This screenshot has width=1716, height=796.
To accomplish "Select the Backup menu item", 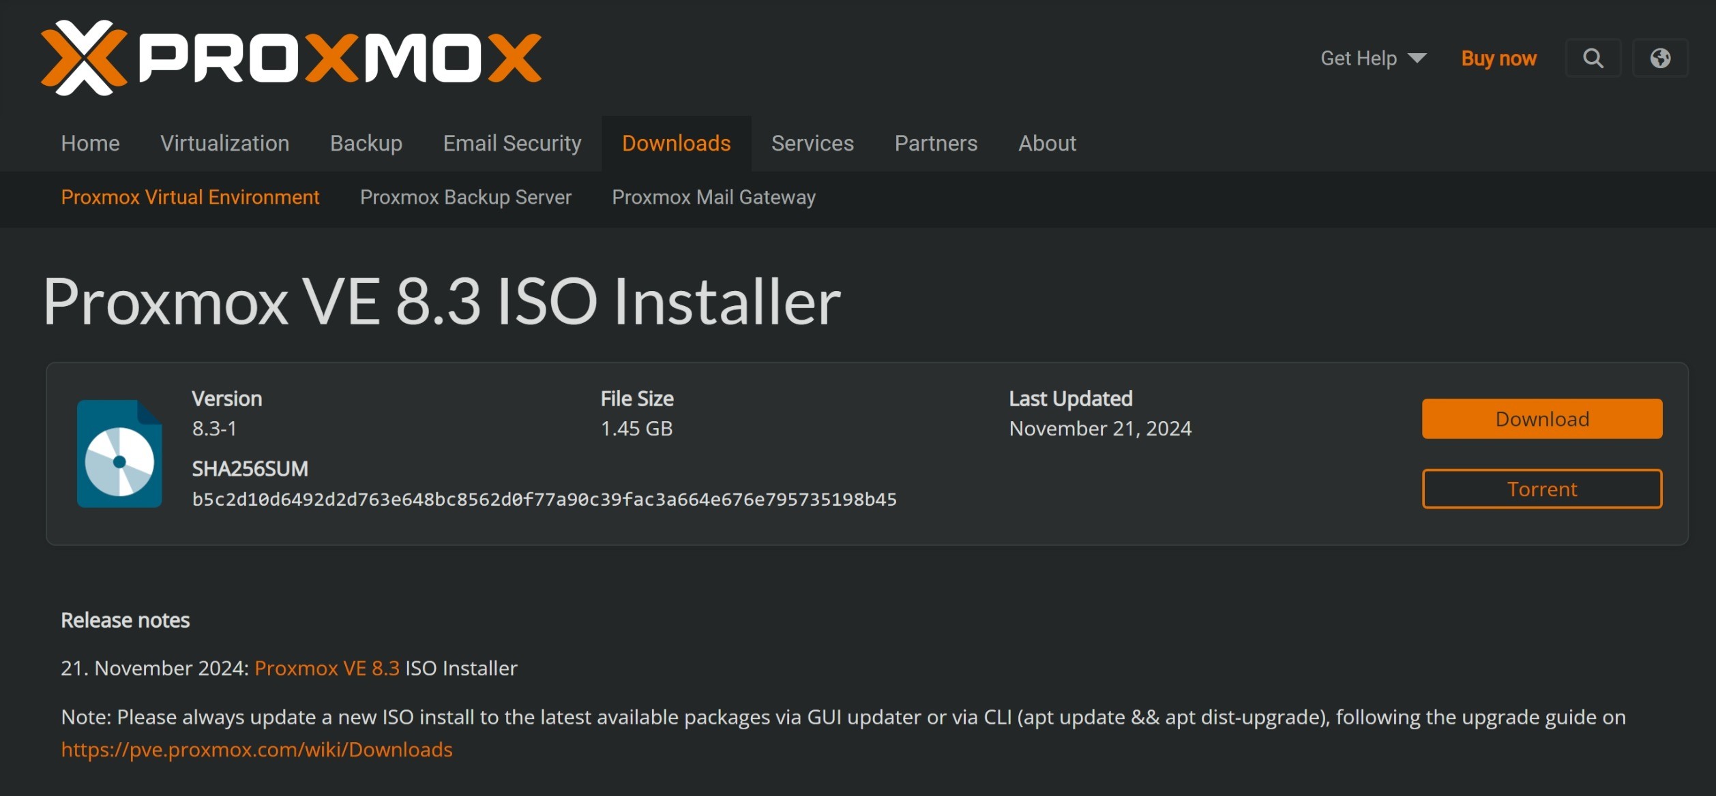I will click(x=366, y=143).
